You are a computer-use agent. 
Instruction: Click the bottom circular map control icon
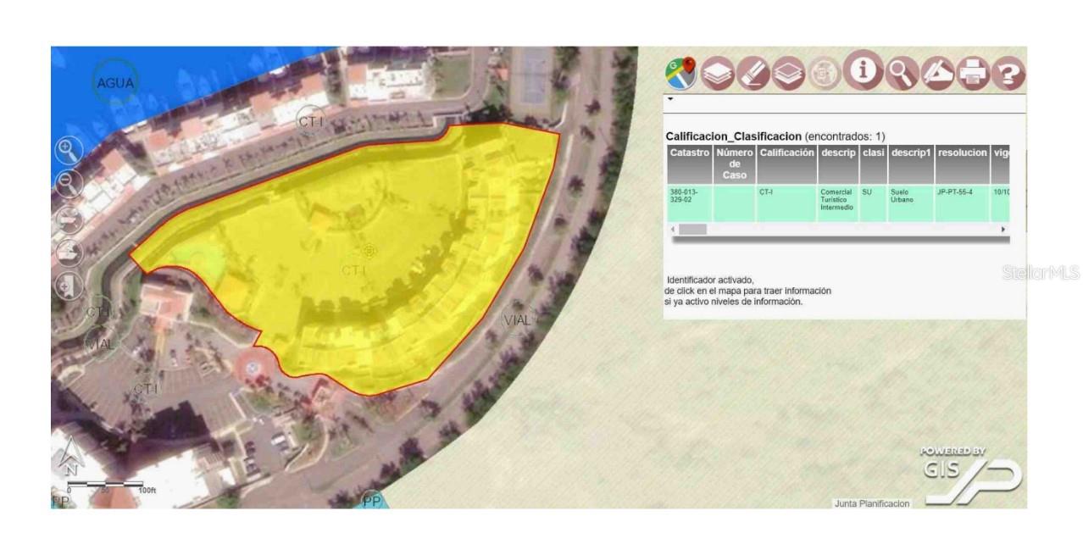[69, 286]
